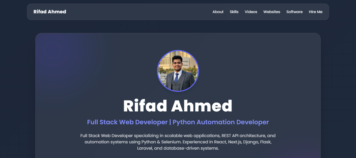Click the Hire Me nav link
The image size is (356, 158).
point(316,12)
